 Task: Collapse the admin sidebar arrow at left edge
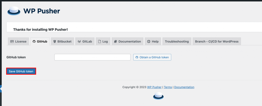point(1,89)
